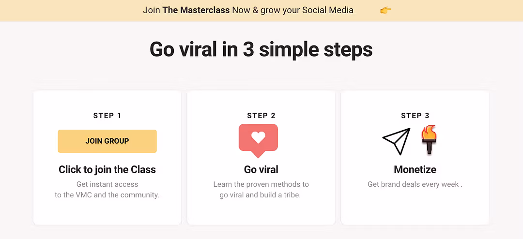Click the STEP 3 label

[x=415, y=116]
